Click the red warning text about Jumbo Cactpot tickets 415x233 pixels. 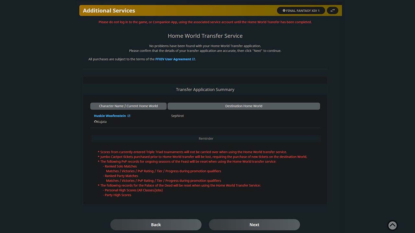click(202, 156)
